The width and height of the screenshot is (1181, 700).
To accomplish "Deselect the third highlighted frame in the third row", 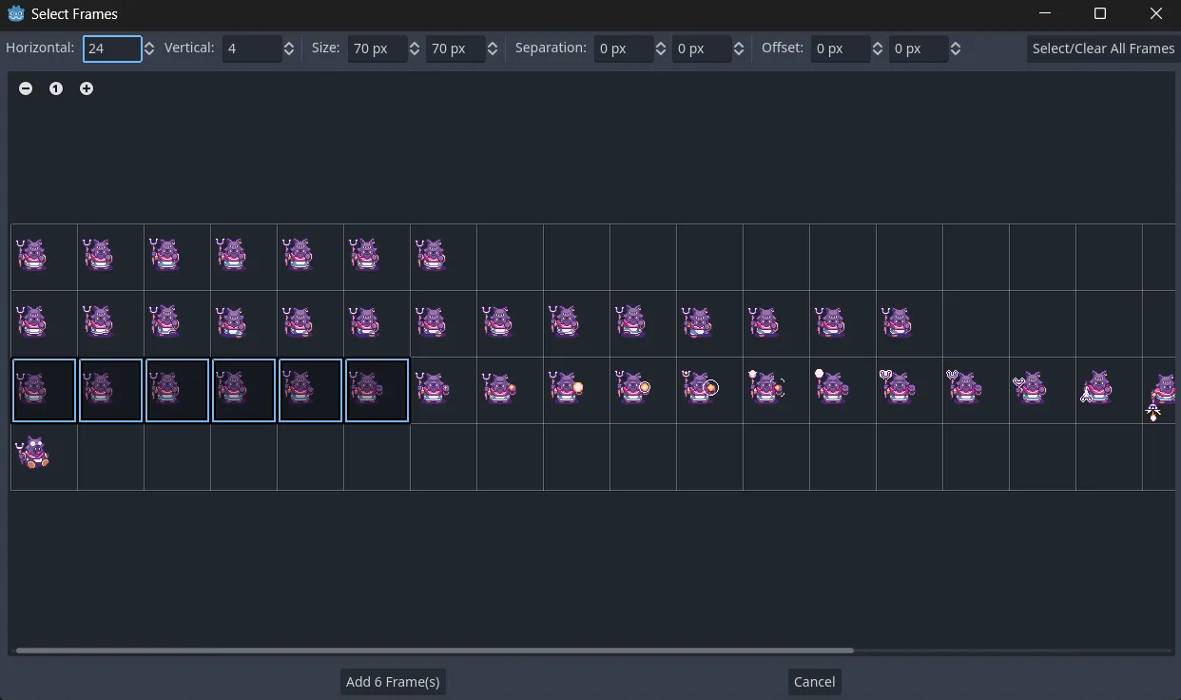I will (178, 391).
